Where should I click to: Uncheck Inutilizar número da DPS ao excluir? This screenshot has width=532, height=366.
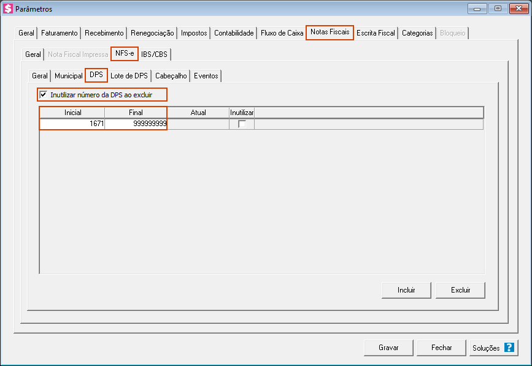pyautogui.click(x=44, y=95)
